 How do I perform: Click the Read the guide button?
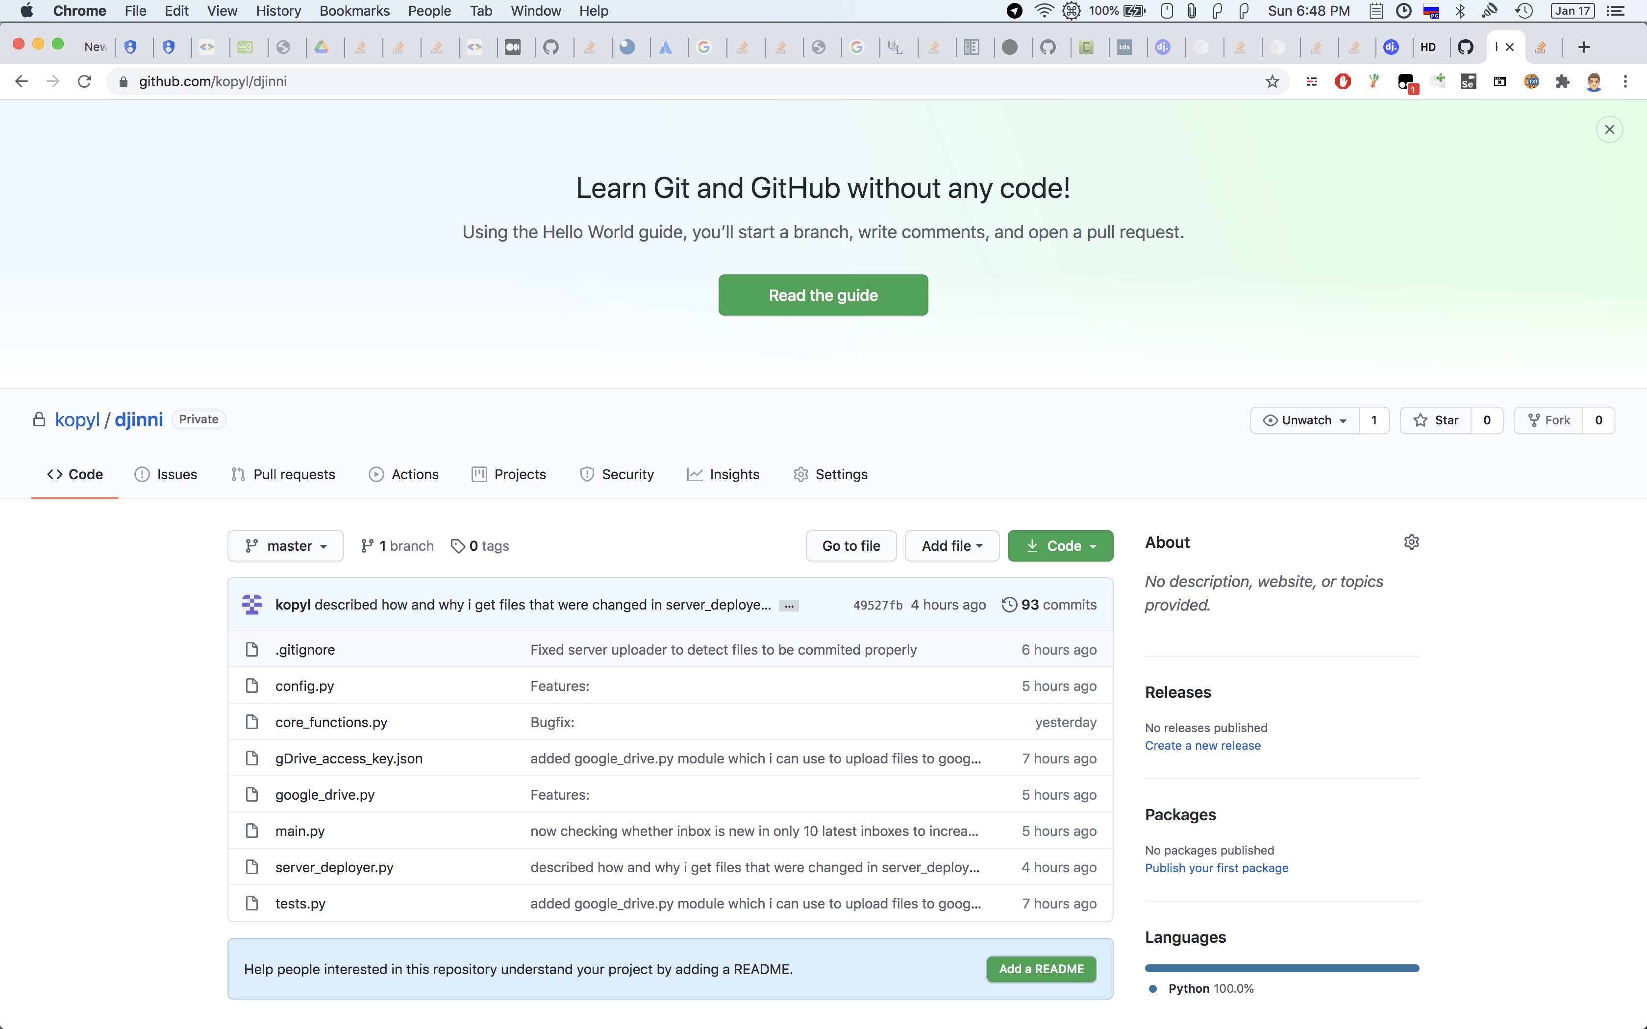(823, 294)
